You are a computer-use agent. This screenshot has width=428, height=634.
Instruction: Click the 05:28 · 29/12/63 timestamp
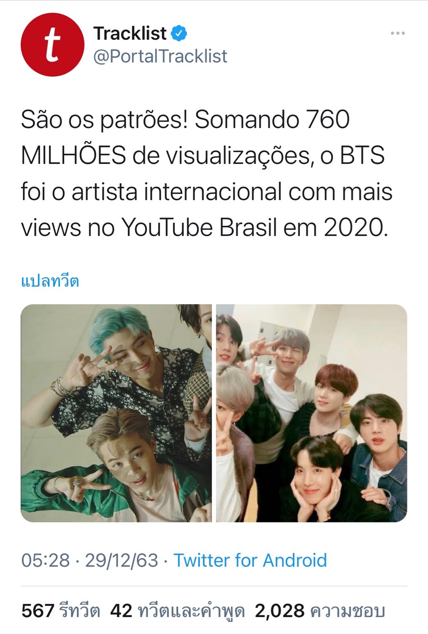point(90,560)
